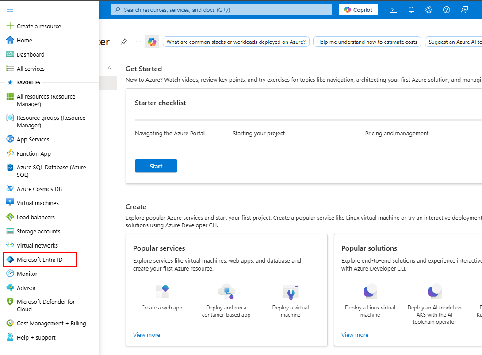The image size is (482, 355).
Task: Open the feedback icon in header
Action: 464,10
